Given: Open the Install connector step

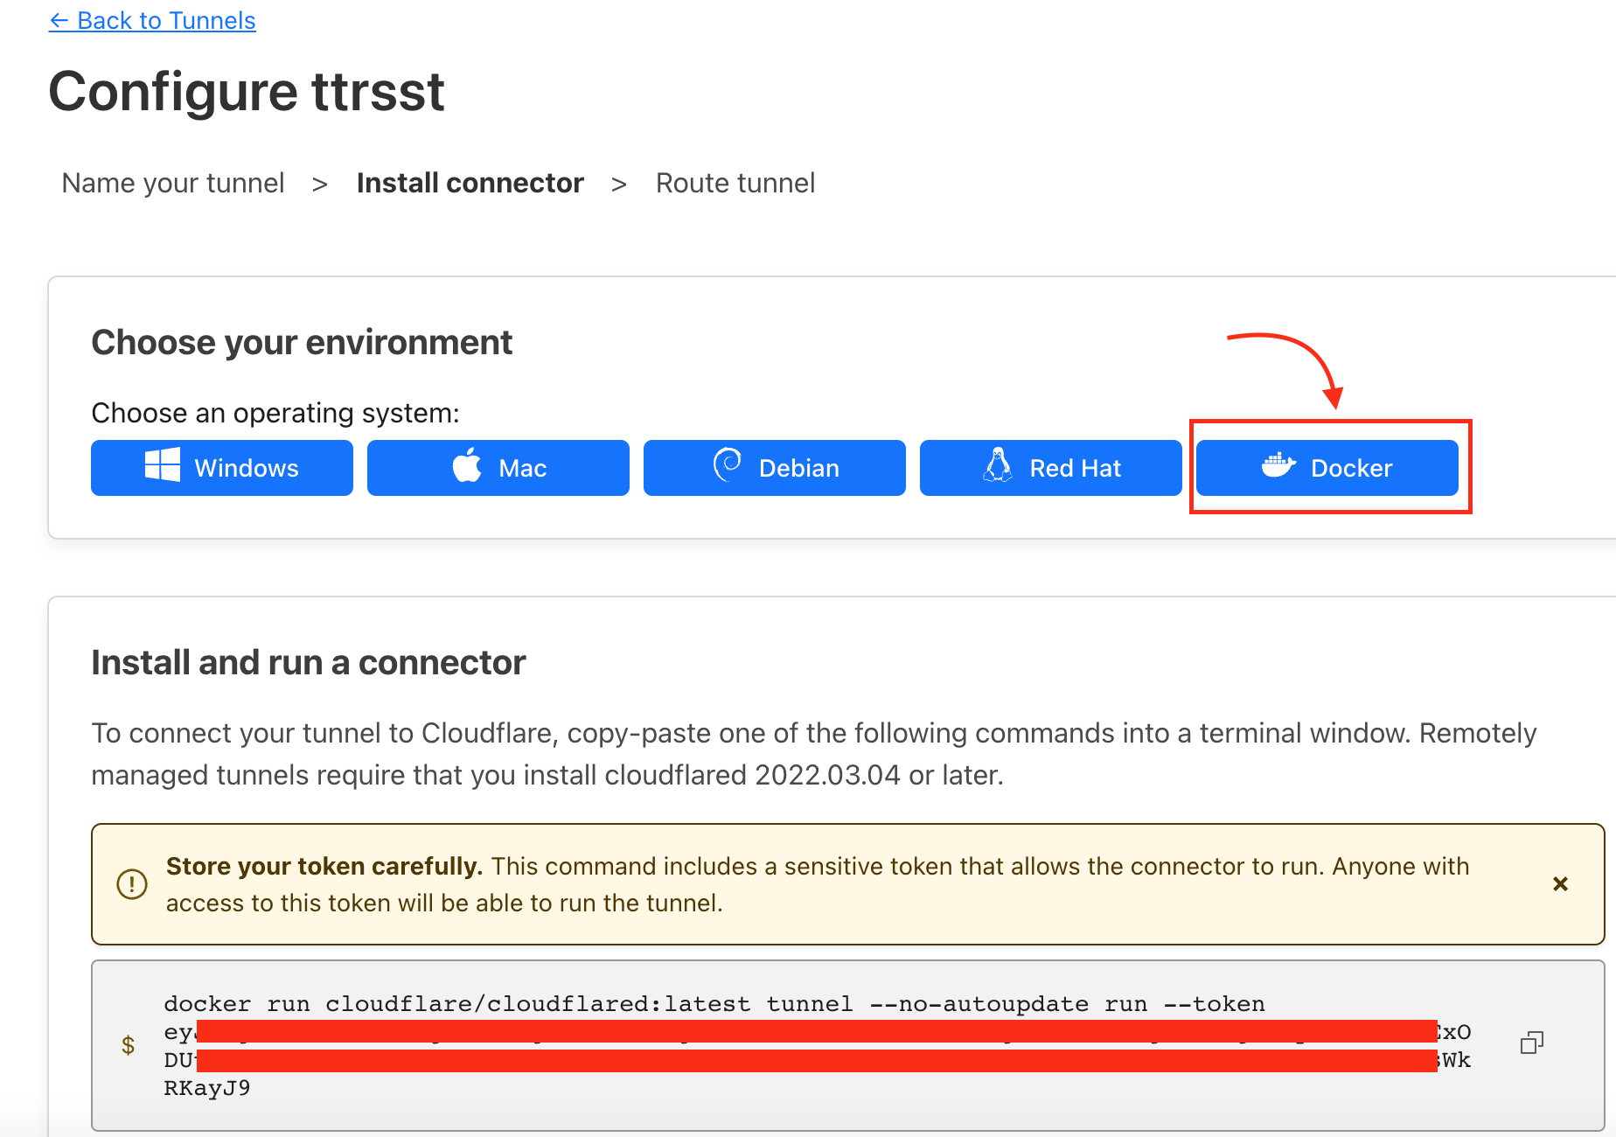Looking at the screenshot, I should (x=470, y=183).
